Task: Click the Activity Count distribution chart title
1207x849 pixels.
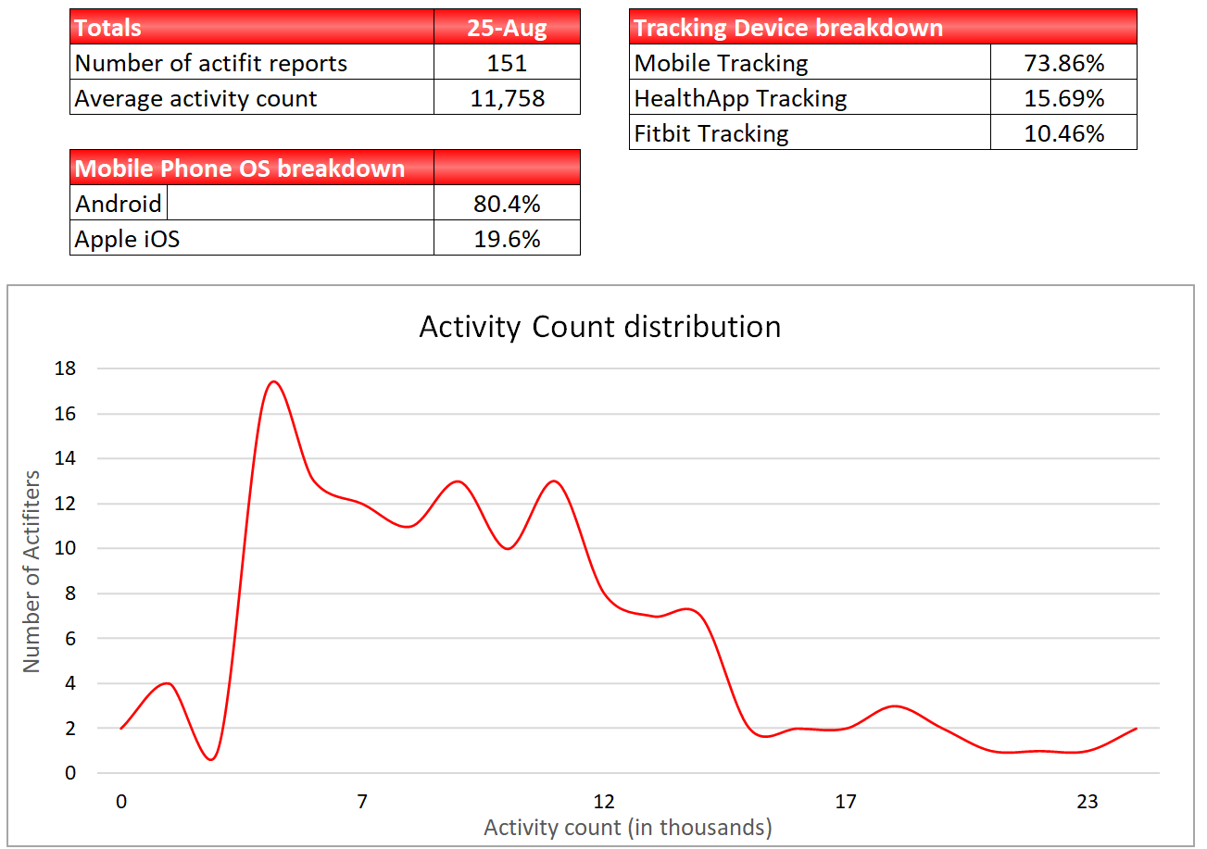Action: coord(599,327)
